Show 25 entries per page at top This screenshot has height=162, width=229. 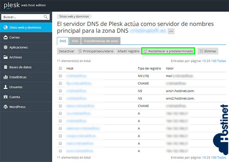pos(208,61)
